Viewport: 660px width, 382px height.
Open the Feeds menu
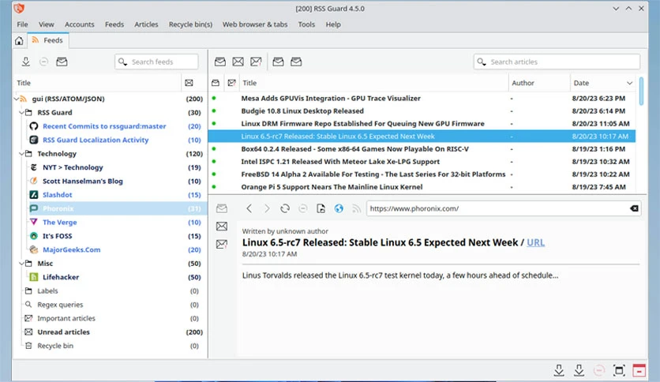[114, 24]
